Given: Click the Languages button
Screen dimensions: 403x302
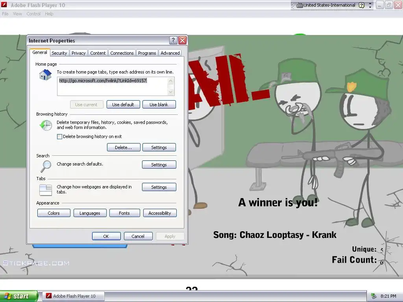Looking at the screenshot, I should pos(90,213).
